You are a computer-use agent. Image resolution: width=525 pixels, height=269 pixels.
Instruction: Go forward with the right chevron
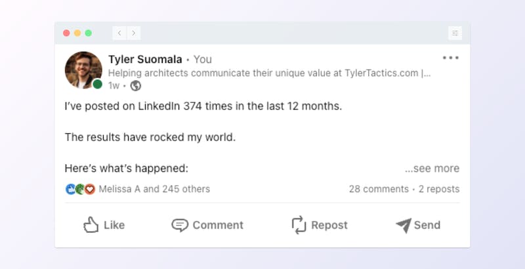pyautogui.click(x=134, y=33)
